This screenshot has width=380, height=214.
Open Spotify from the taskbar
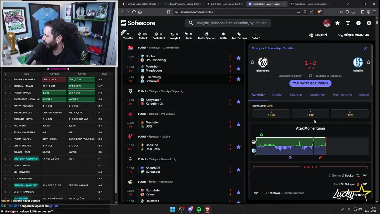[199, 209]
